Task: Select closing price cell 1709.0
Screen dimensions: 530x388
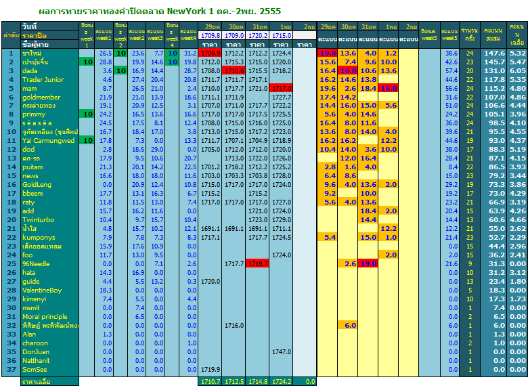Action: [x=234, y=35]
